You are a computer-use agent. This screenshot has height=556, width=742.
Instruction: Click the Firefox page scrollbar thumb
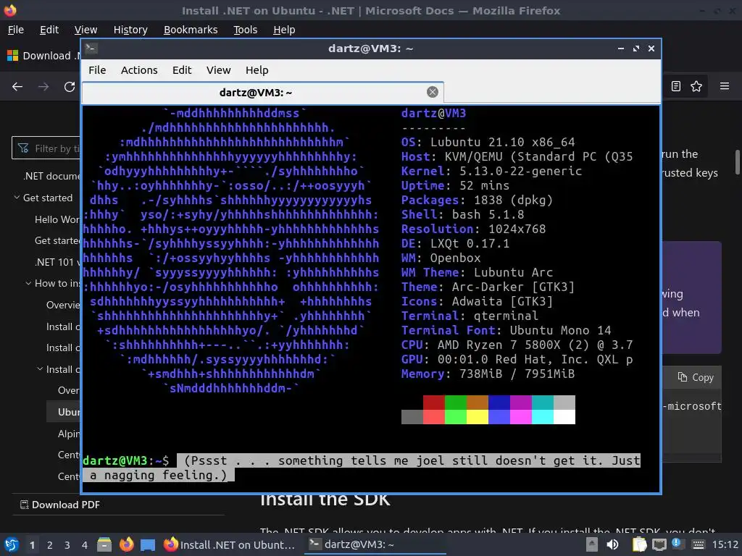pyautogui.click(x=737, y=162)
